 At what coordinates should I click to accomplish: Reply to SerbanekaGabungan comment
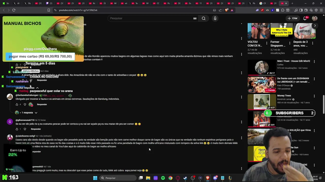point(42,104)
